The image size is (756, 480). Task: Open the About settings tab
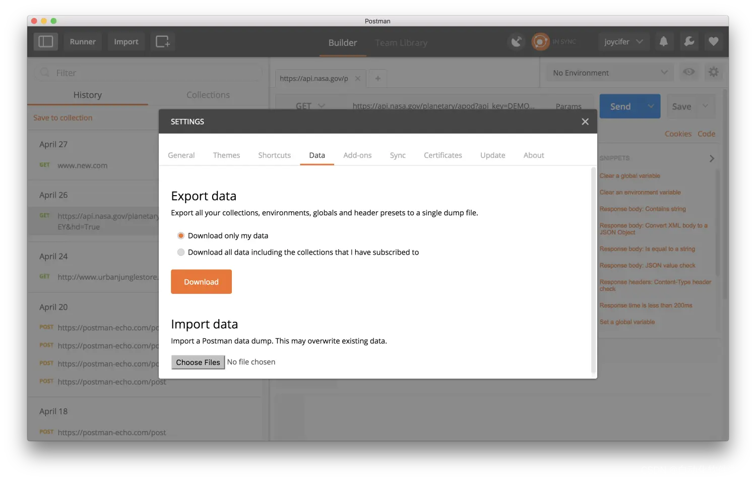tap(534, 155)
